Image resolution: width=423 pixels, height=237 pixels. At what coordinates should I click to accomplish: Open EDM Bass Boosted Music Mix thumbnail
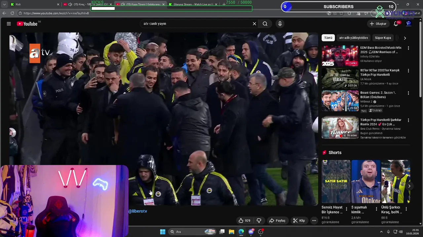pos(340,56)
